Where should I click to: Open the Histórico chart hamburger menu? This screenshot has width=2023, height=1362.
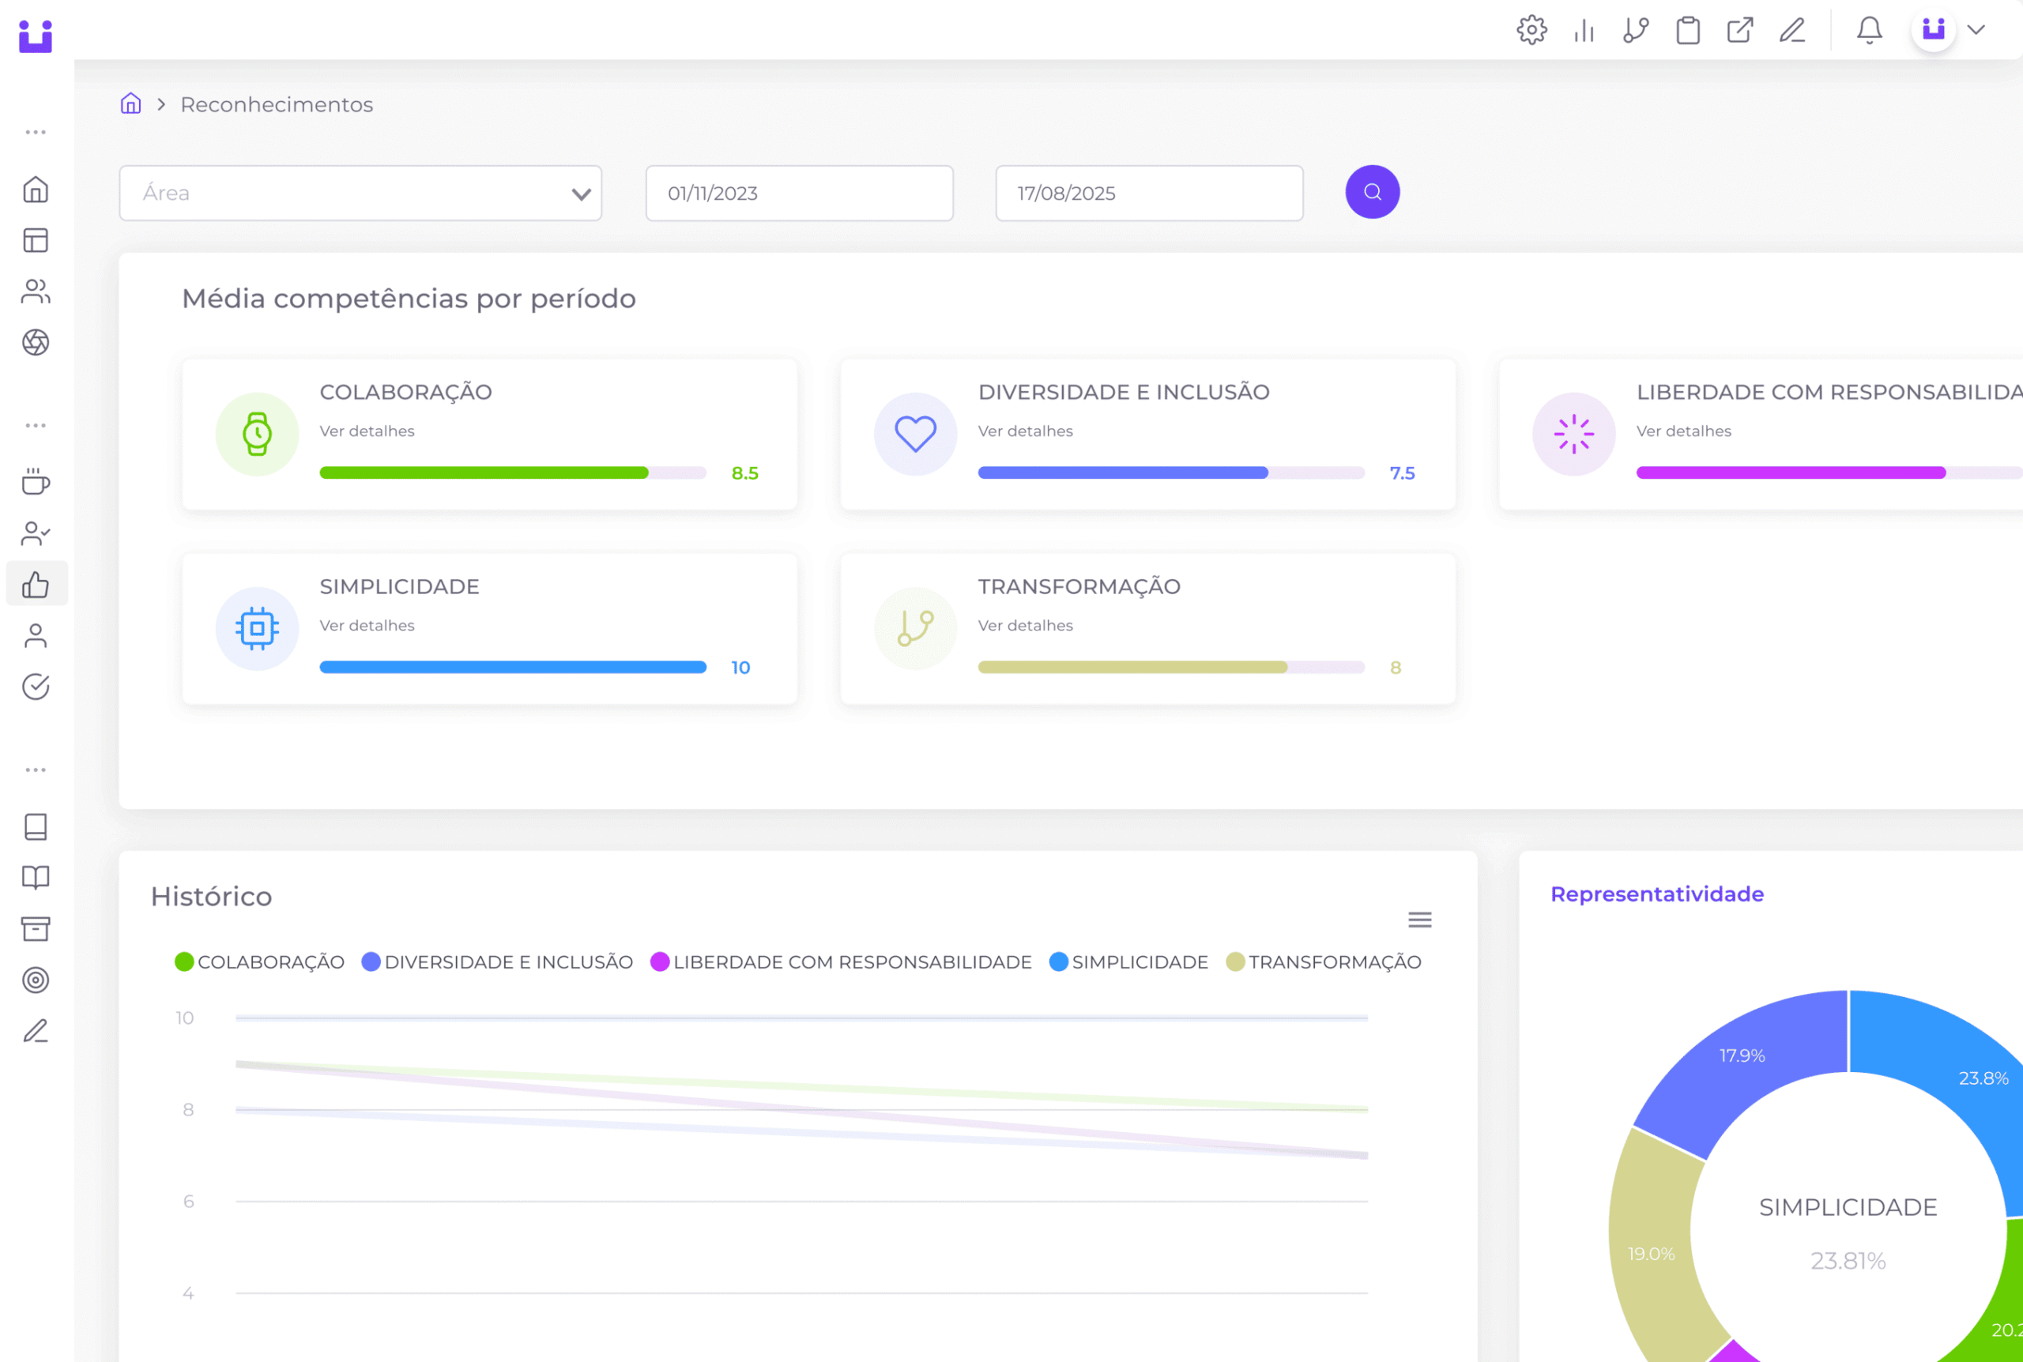[1419, 919]
